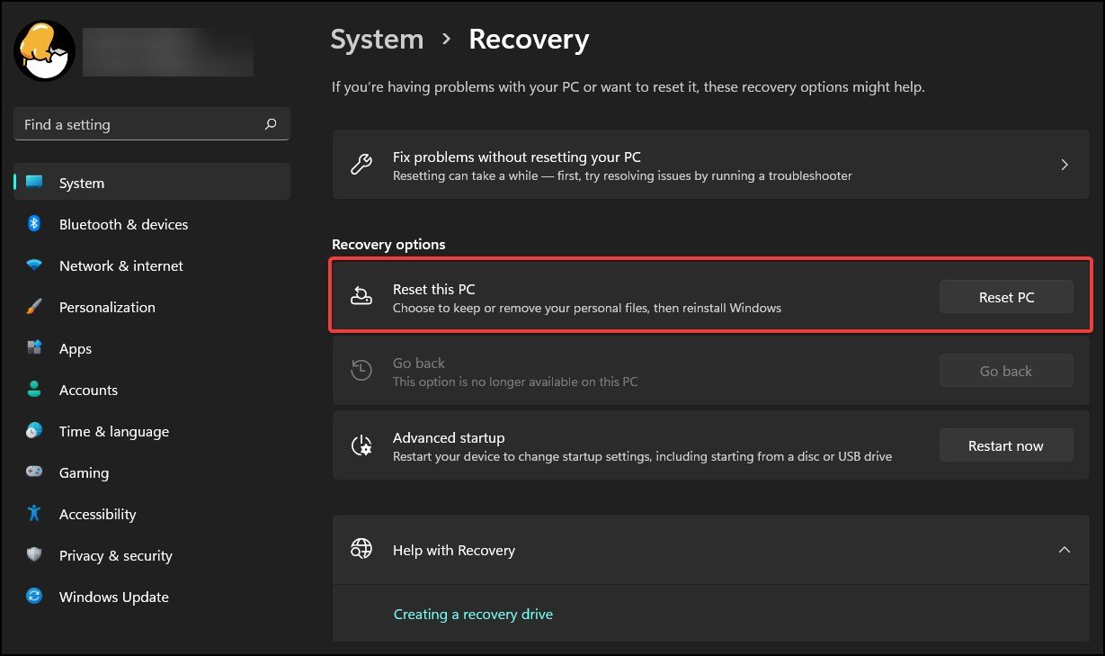1105x656 pixels.
Task: Go to Network & internet settings
Action: click(152, 265)
